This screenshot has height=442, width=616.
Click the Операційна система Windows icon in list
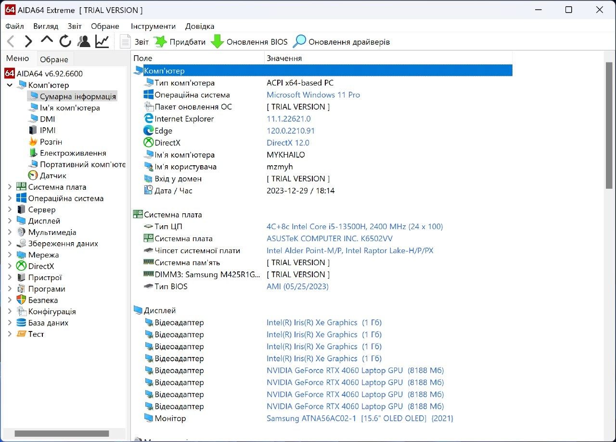[x=149, y=95]
